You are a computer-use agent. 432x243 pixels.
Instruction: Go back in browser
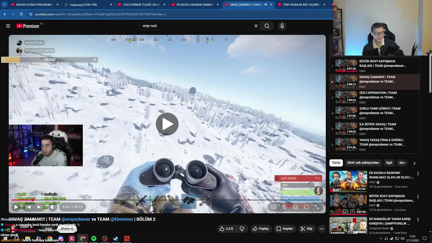(5, 14)
